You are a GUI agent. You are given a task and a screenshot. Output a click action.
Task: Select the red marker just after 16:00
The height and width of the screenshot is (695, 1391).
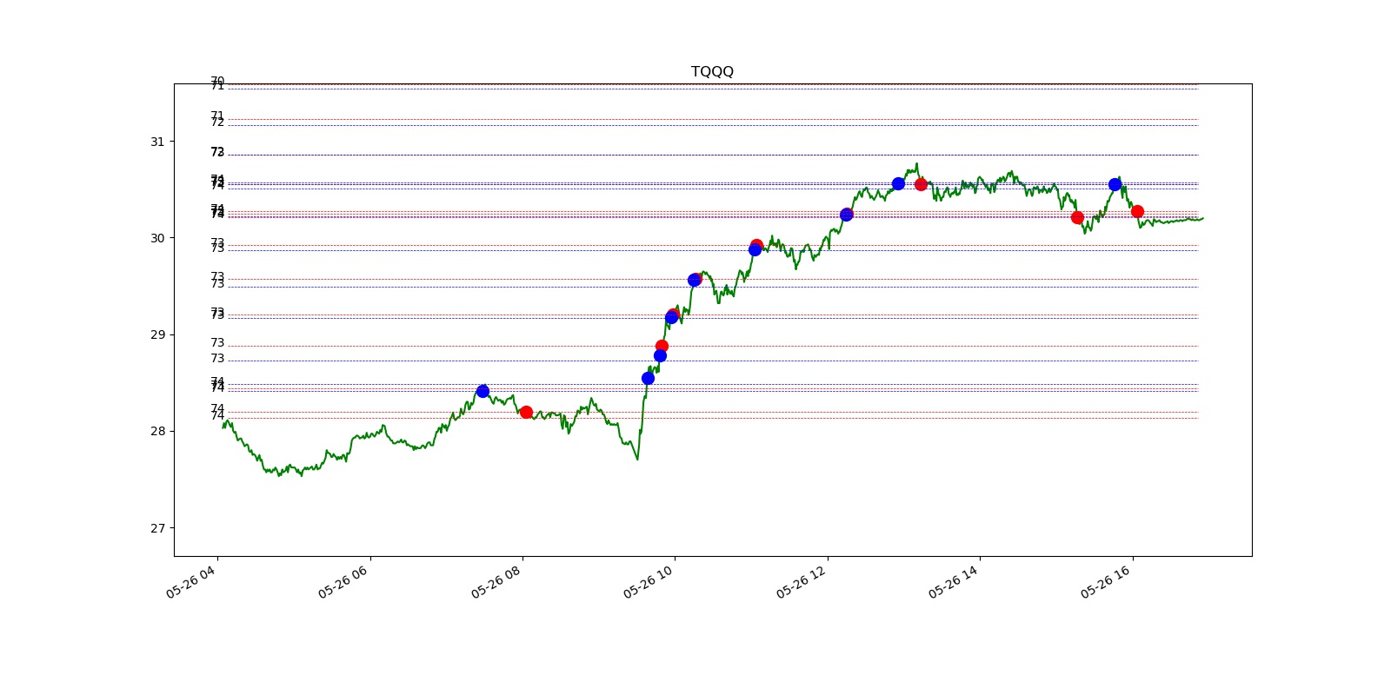click(x=1137, y=211)
